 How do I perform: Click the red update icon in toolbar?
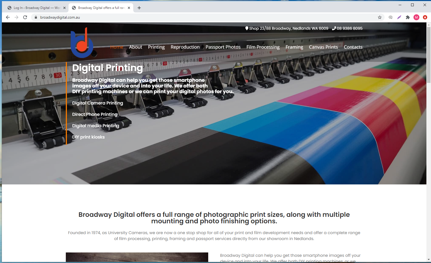tap(425, 17)
